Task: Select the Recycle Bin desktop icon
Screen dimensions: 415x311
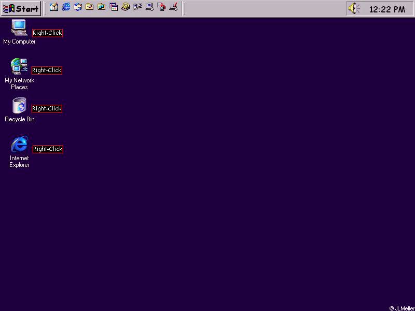Action: [19, 110]
